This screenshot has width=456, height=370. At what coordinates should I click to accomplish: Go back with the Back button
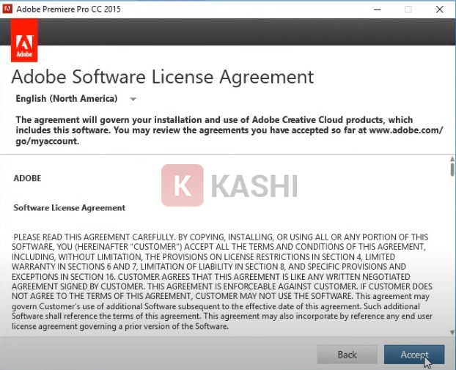347,355
